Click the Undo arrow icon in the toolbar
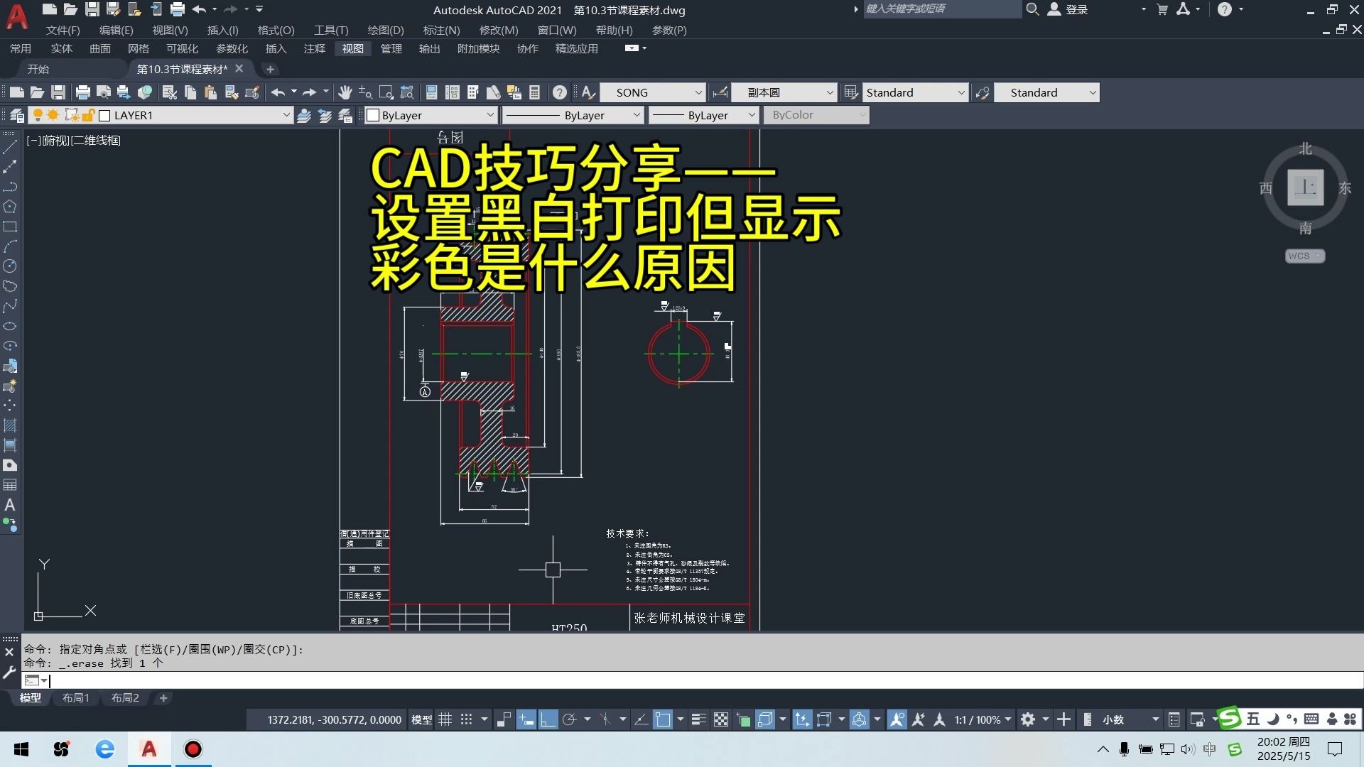1364x767 pixels. click(x=277, y=92)
